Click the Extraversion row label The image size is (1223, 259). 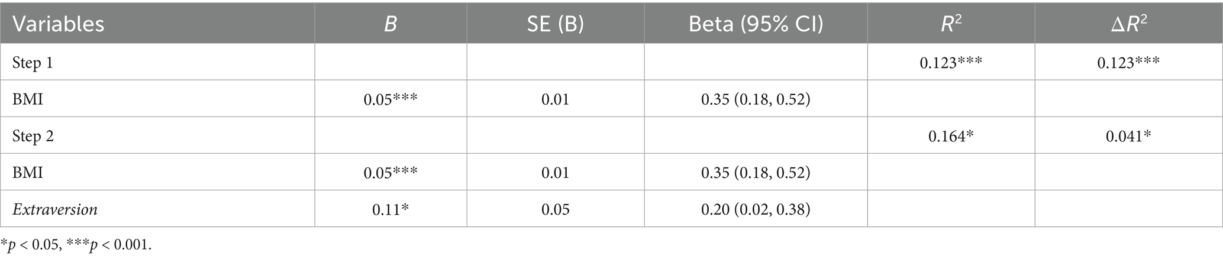pyautogui.click(x=54, y=209)
